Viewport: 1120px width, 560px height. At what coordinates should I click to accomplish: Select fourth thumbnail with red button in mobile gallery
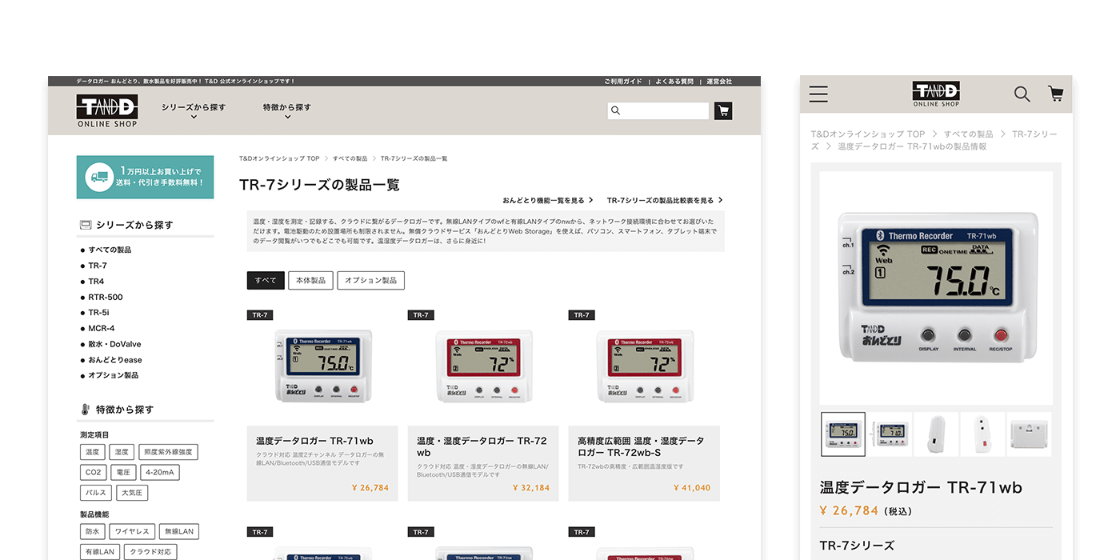click(982, 434)
